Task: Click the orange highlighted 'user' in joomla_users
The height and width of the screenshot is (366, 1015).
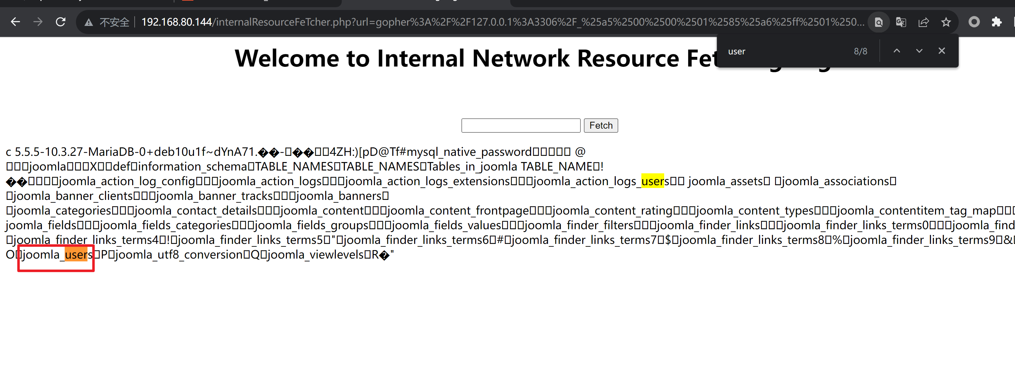Action: point(76,255)
